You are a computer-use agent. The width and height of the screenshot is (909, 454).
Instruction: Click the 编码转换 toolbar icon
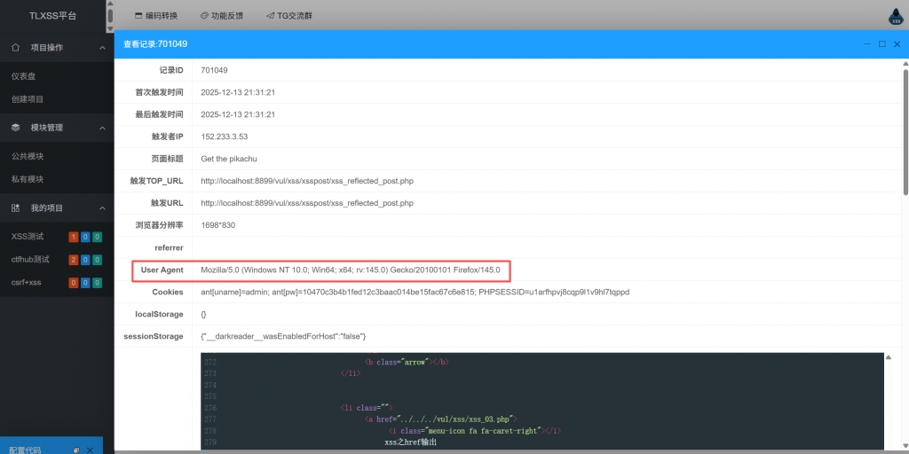[x=138, y=16]
